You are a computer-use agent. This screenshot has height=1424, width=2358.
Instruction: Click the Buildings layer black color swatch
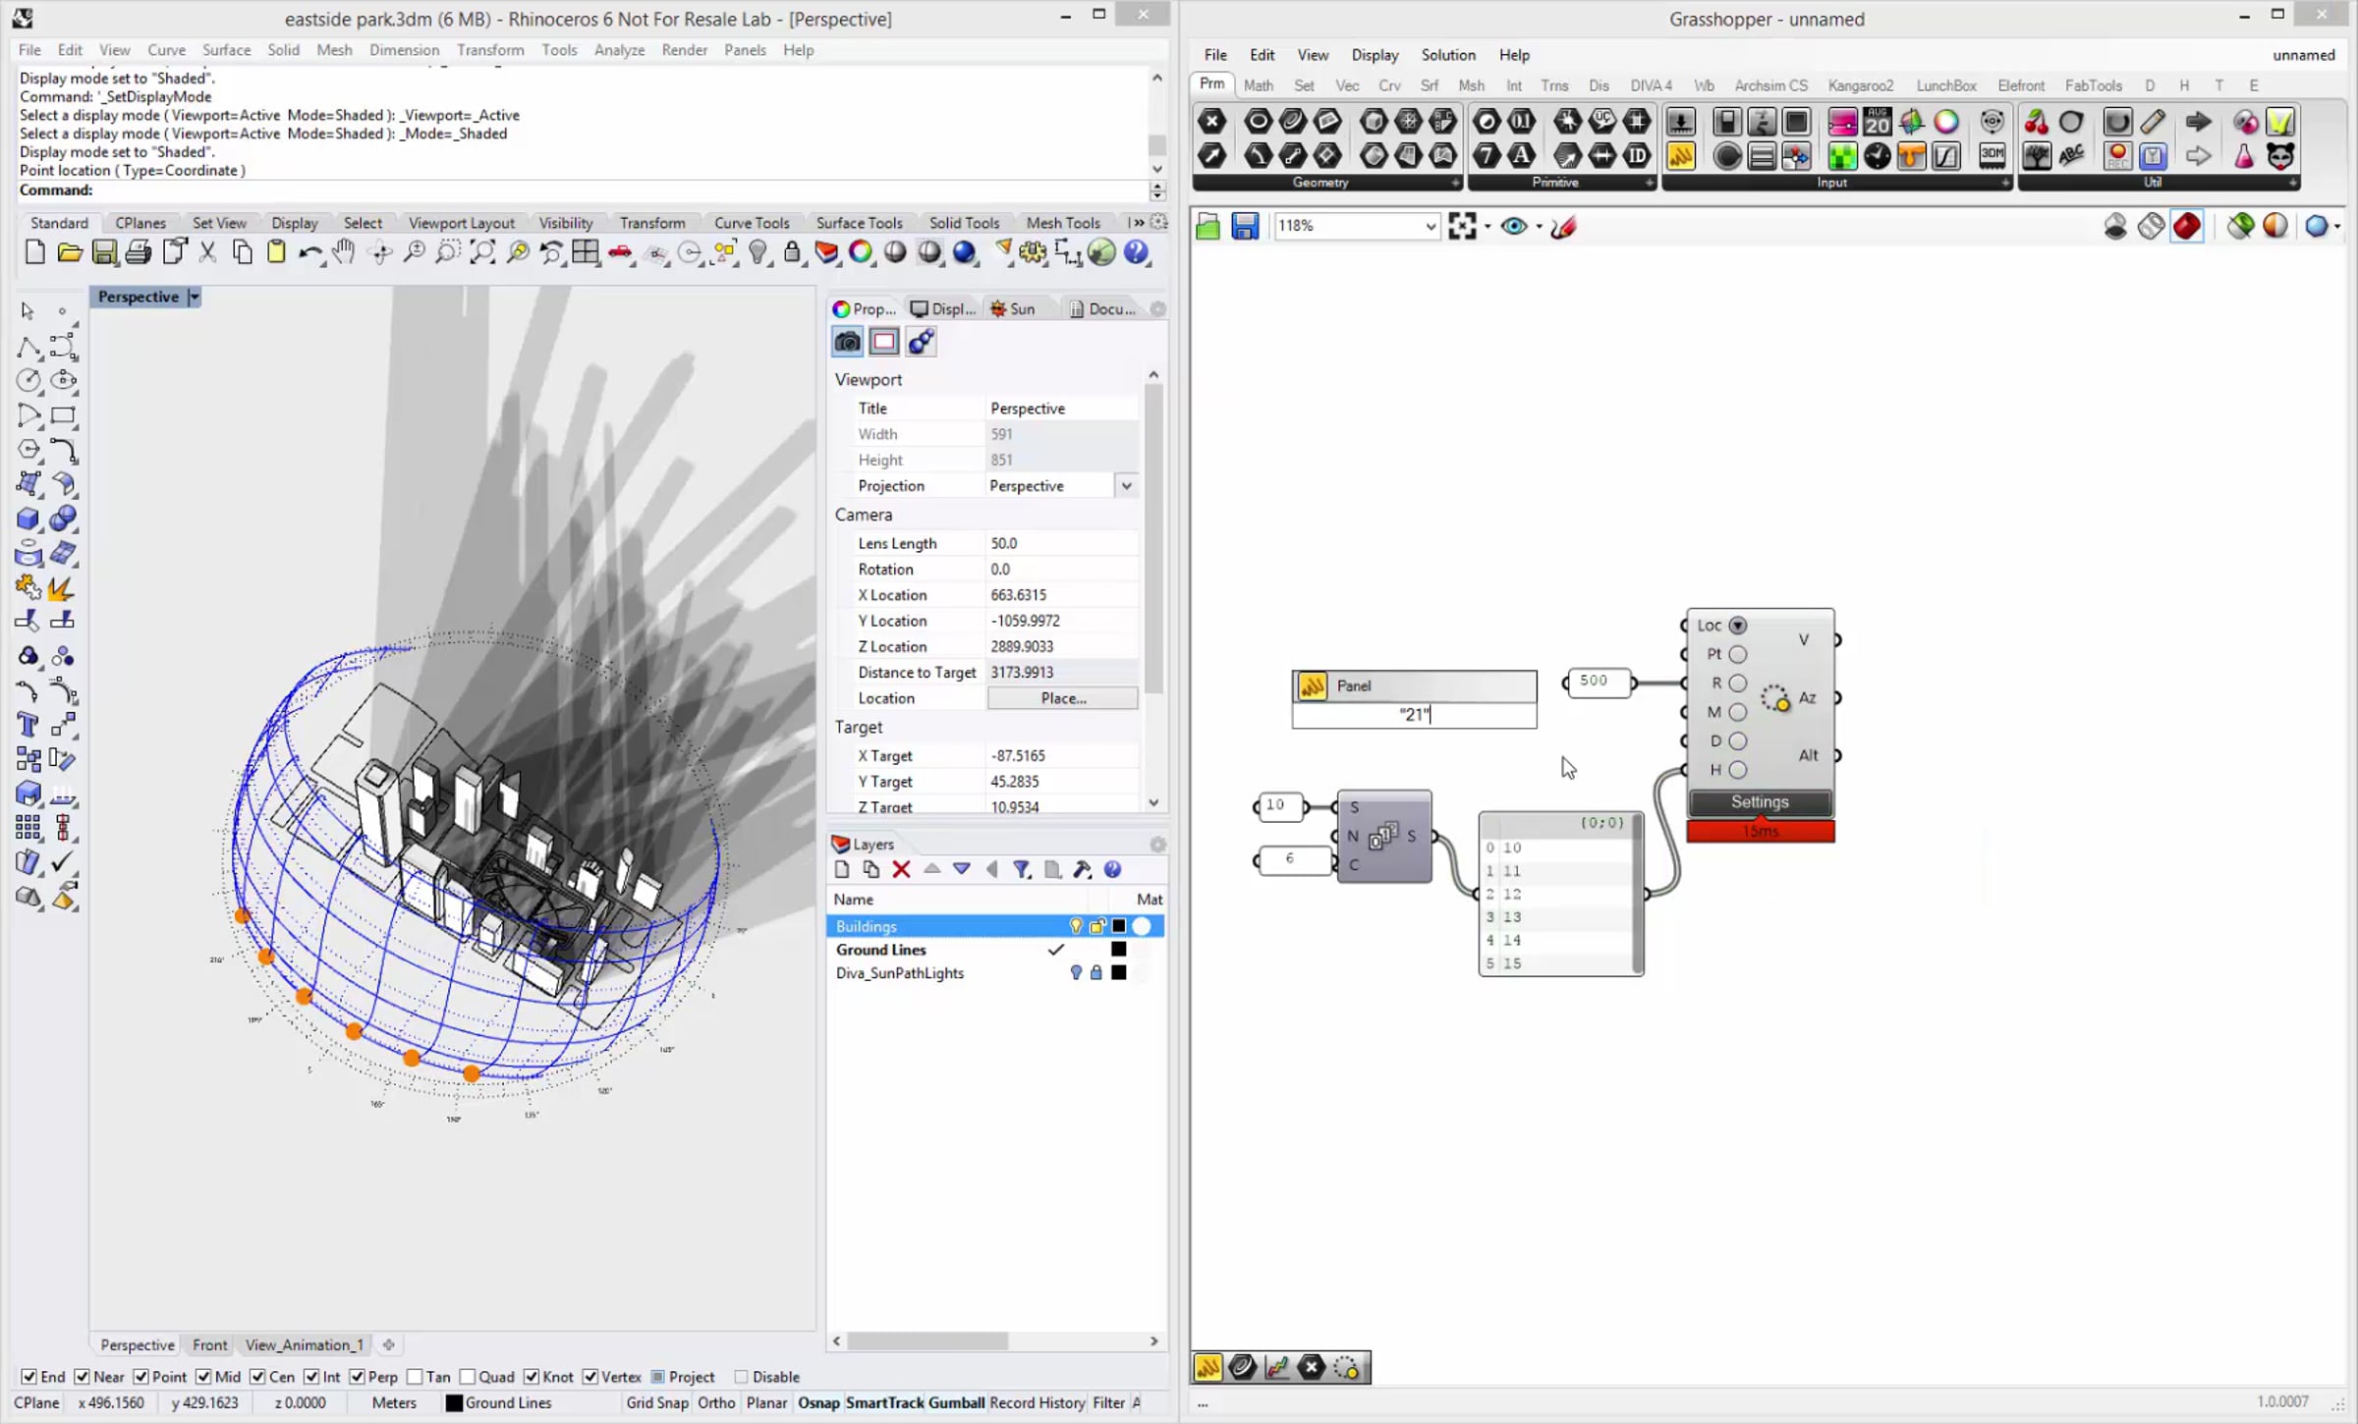pos(1118,926)
